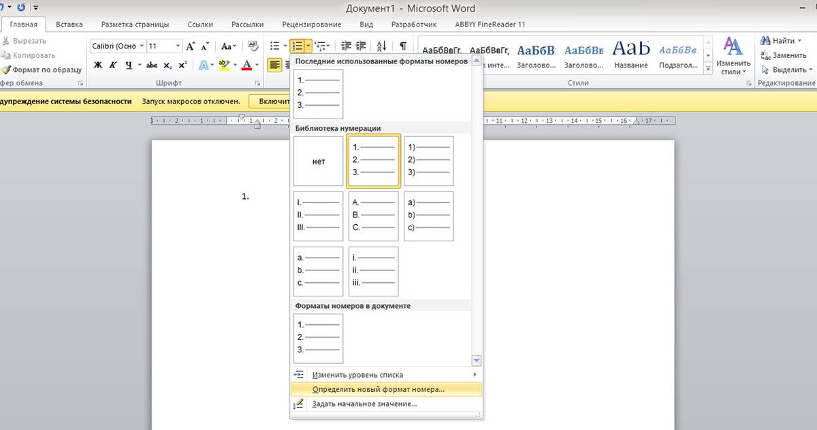817x430 pixels.
Task: Switch to the Вставка ribbon tab
Action: (69, 25)
